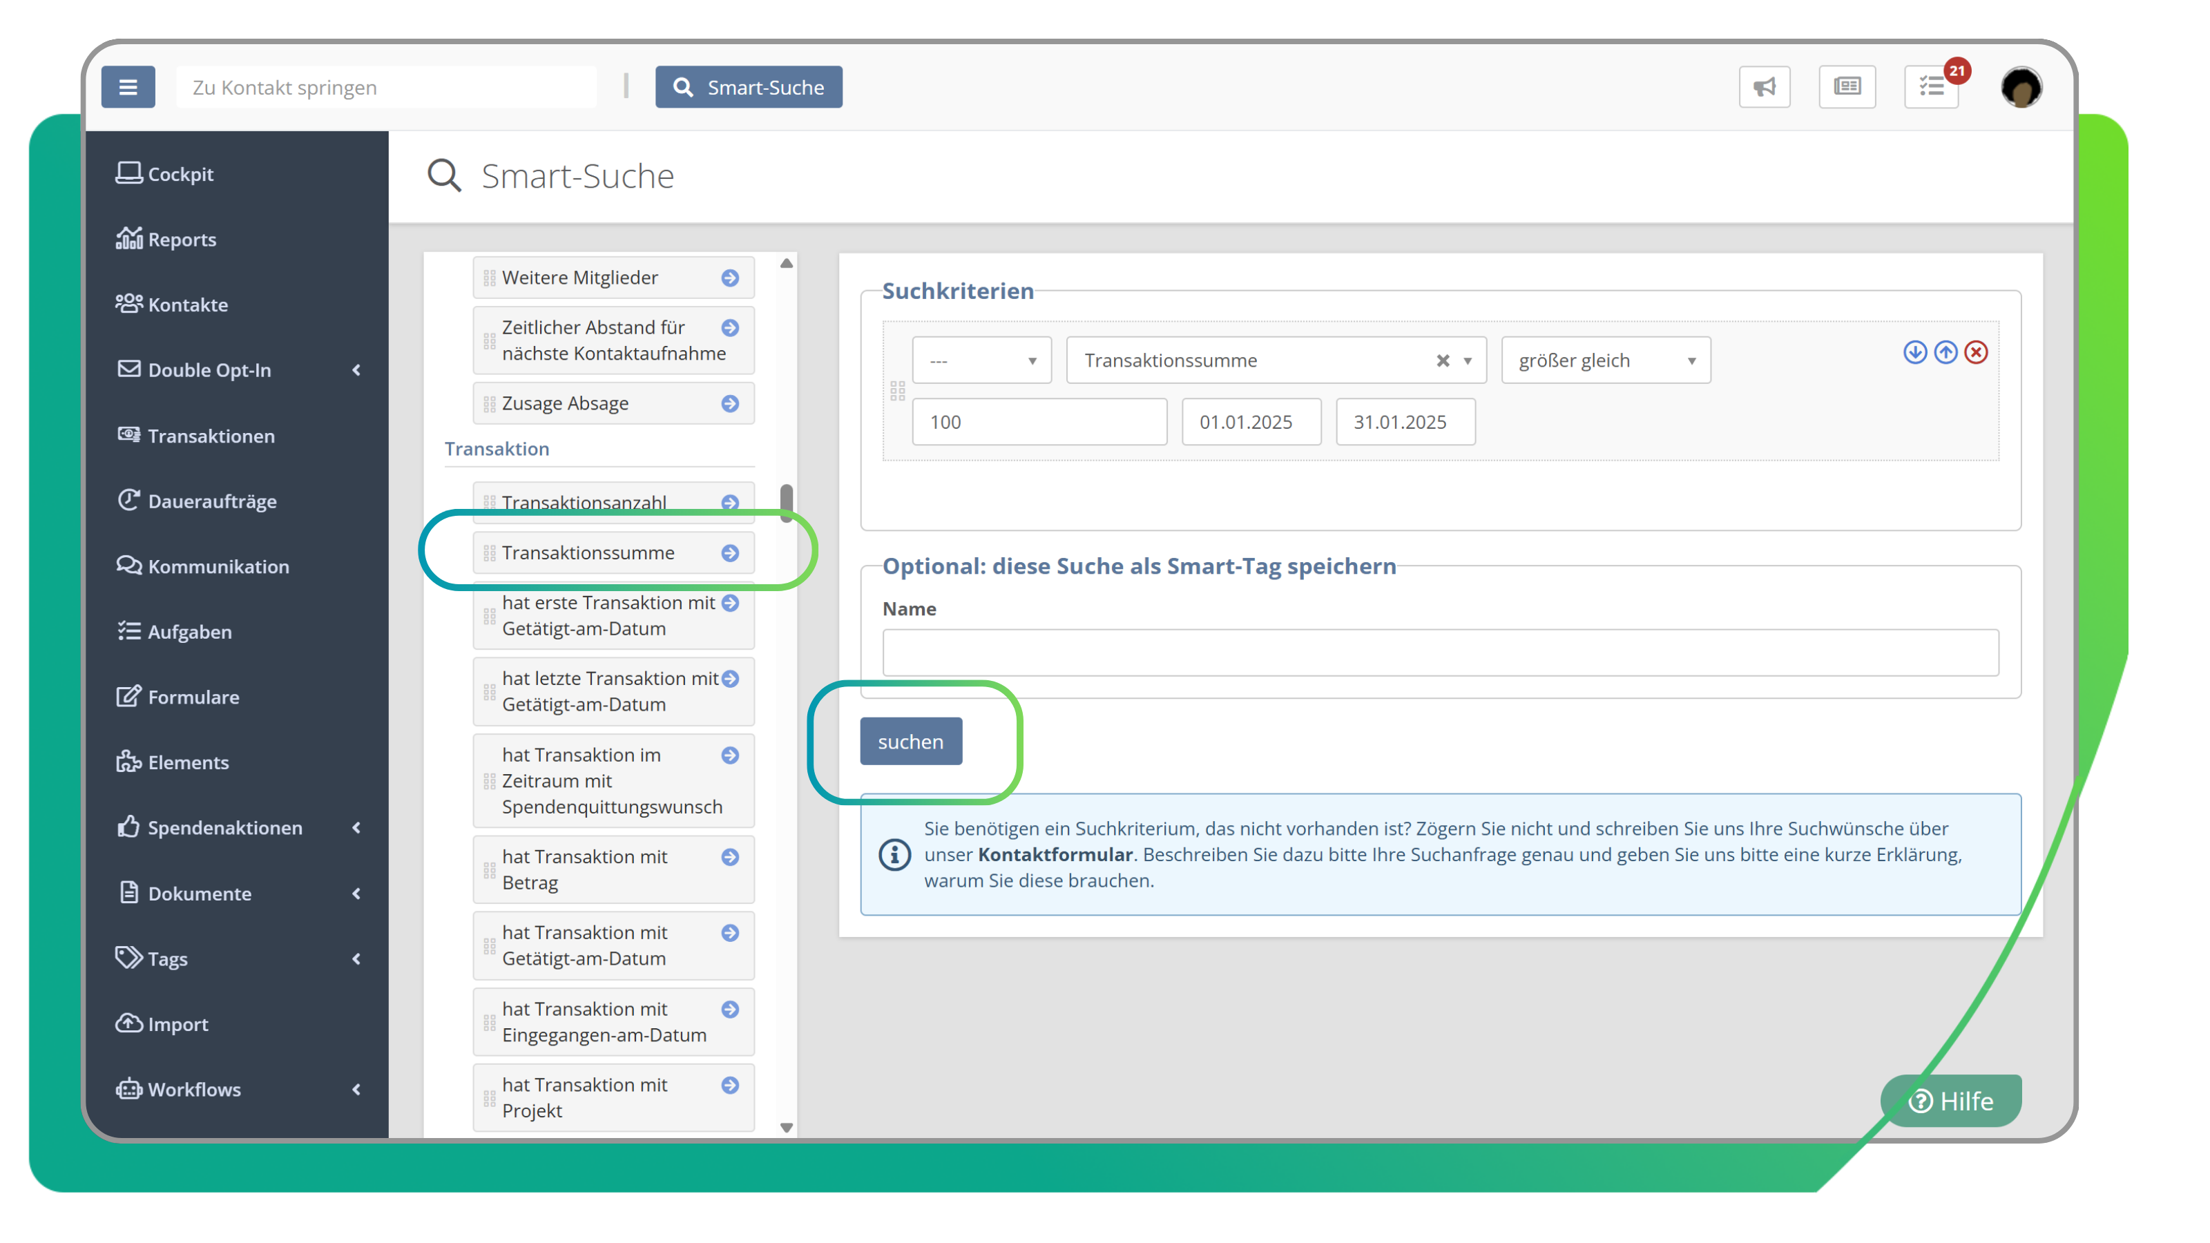Viewport: 2210px width, 1243px height.
Task: Open the megaphone announcements icon
Action: tap(1764, 86)
